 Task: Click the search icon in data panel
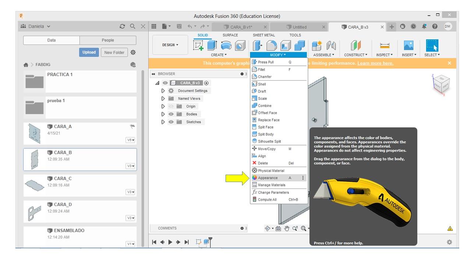[x=133, y=26]
